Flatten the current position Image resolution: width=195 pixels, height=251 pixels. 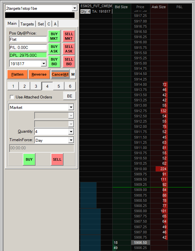point(18,74)
